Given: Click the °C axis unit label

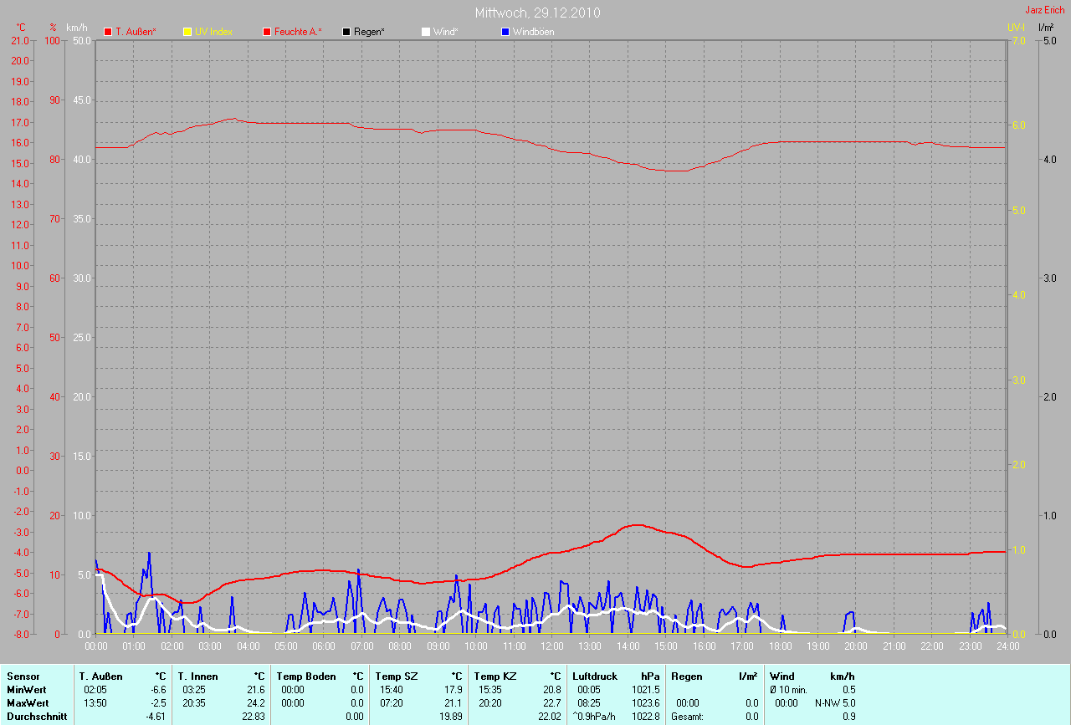Looking at the screenshot, I should click(21, 28).
